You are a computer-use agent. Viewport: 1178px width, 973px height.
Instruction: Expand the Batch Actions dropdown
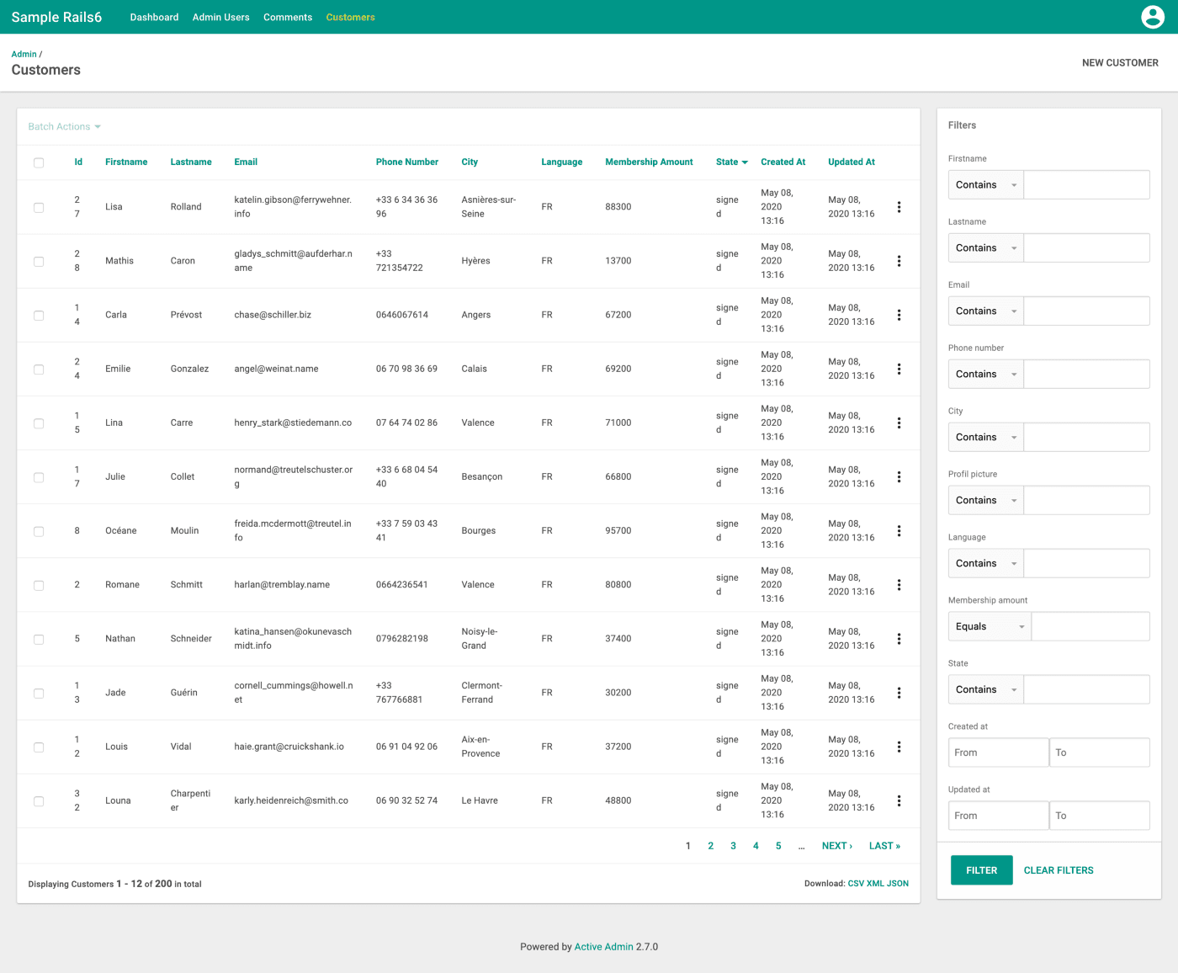click(64, 126)
